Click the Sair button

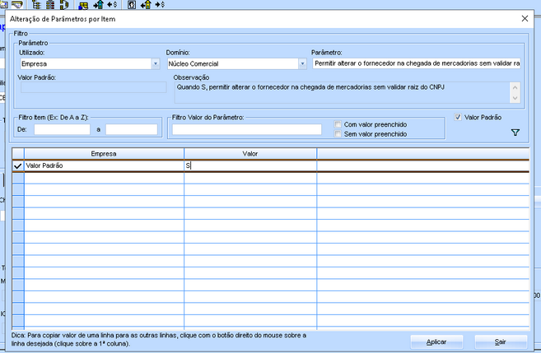pos(499,341)
